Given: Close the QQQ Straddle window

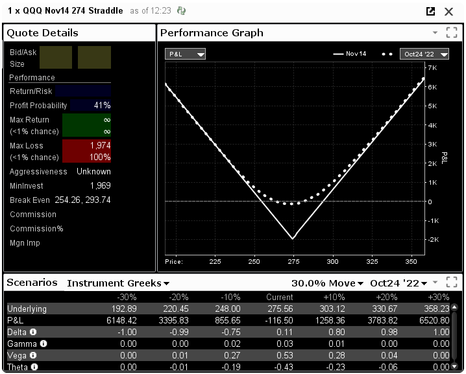Looking at the screenshot, I should coord(448,12).
